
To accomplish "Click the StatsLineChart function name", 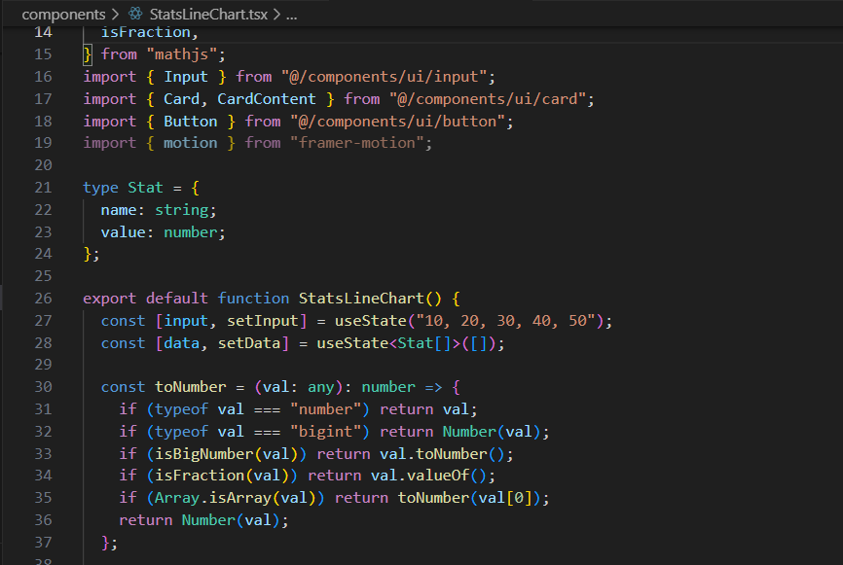I will pyautogui.click(x=361, y=299).
